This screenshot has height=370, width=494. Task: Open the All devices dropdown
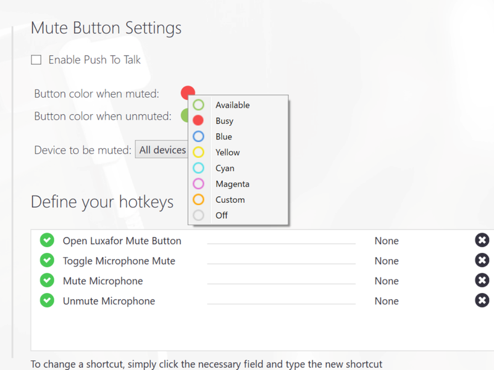pyautogui.click(x=162, y=150)
